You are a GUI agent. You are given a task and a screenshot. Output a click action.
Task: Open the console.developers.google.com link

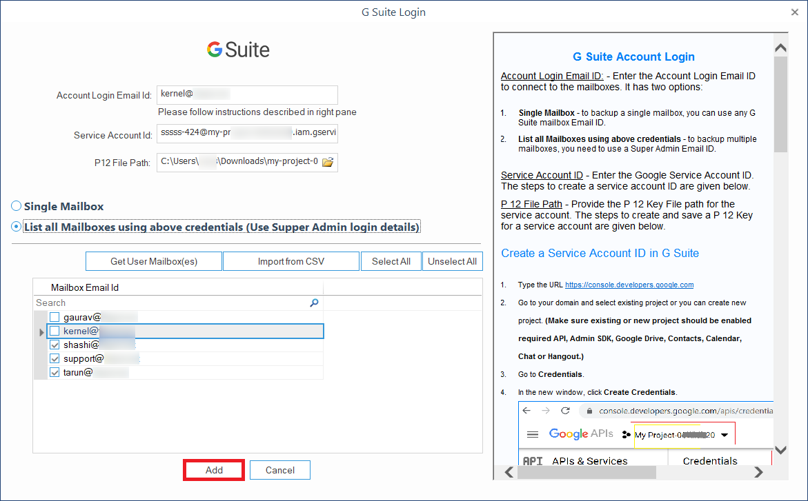pyautogui.click(x=629, y=285)
